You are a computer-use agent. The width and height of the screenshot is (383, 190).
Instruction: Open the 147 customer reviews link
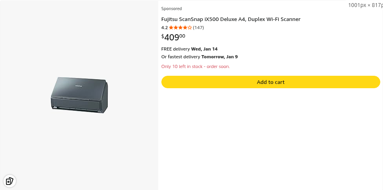click(x=198, y=28)
